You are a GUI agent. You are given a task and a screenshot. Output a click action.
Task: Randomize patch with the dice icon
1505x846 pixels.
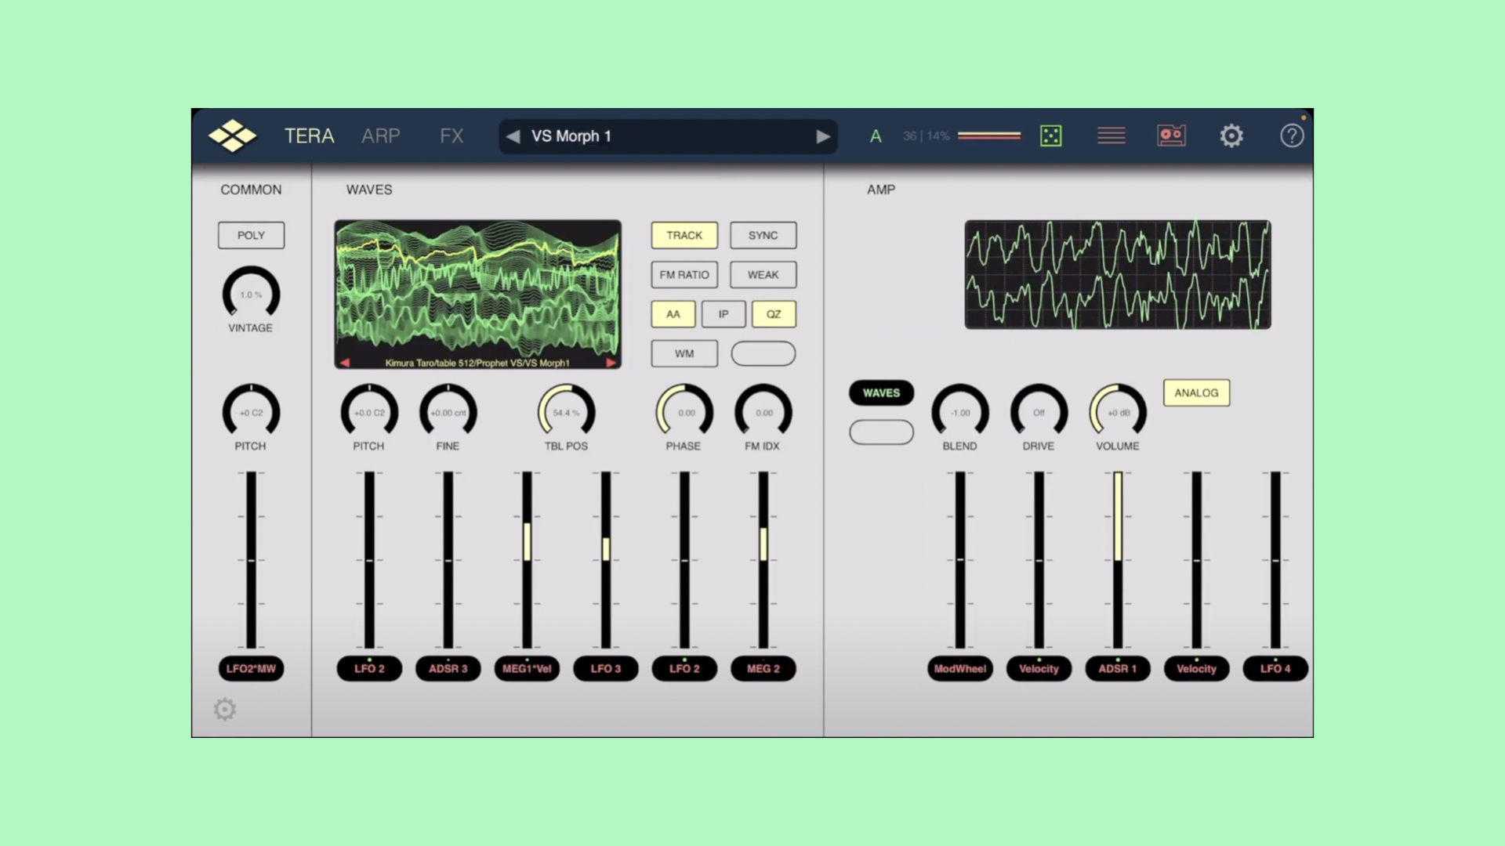pyautogui.click(x=1050, y=136)
